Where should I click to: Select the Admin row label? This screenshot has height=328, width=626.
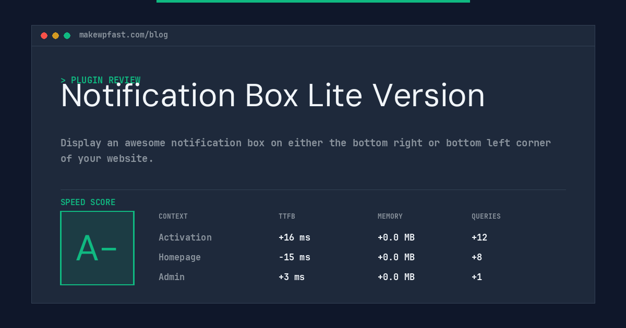point(172,277)
